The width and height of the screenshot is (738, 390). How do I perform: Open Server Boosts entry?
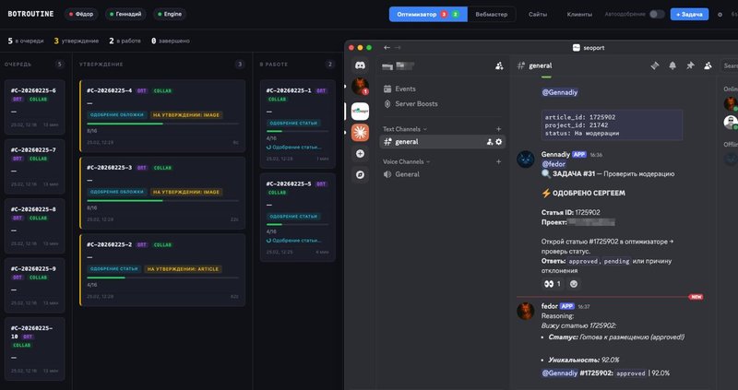tap(411, 103)
